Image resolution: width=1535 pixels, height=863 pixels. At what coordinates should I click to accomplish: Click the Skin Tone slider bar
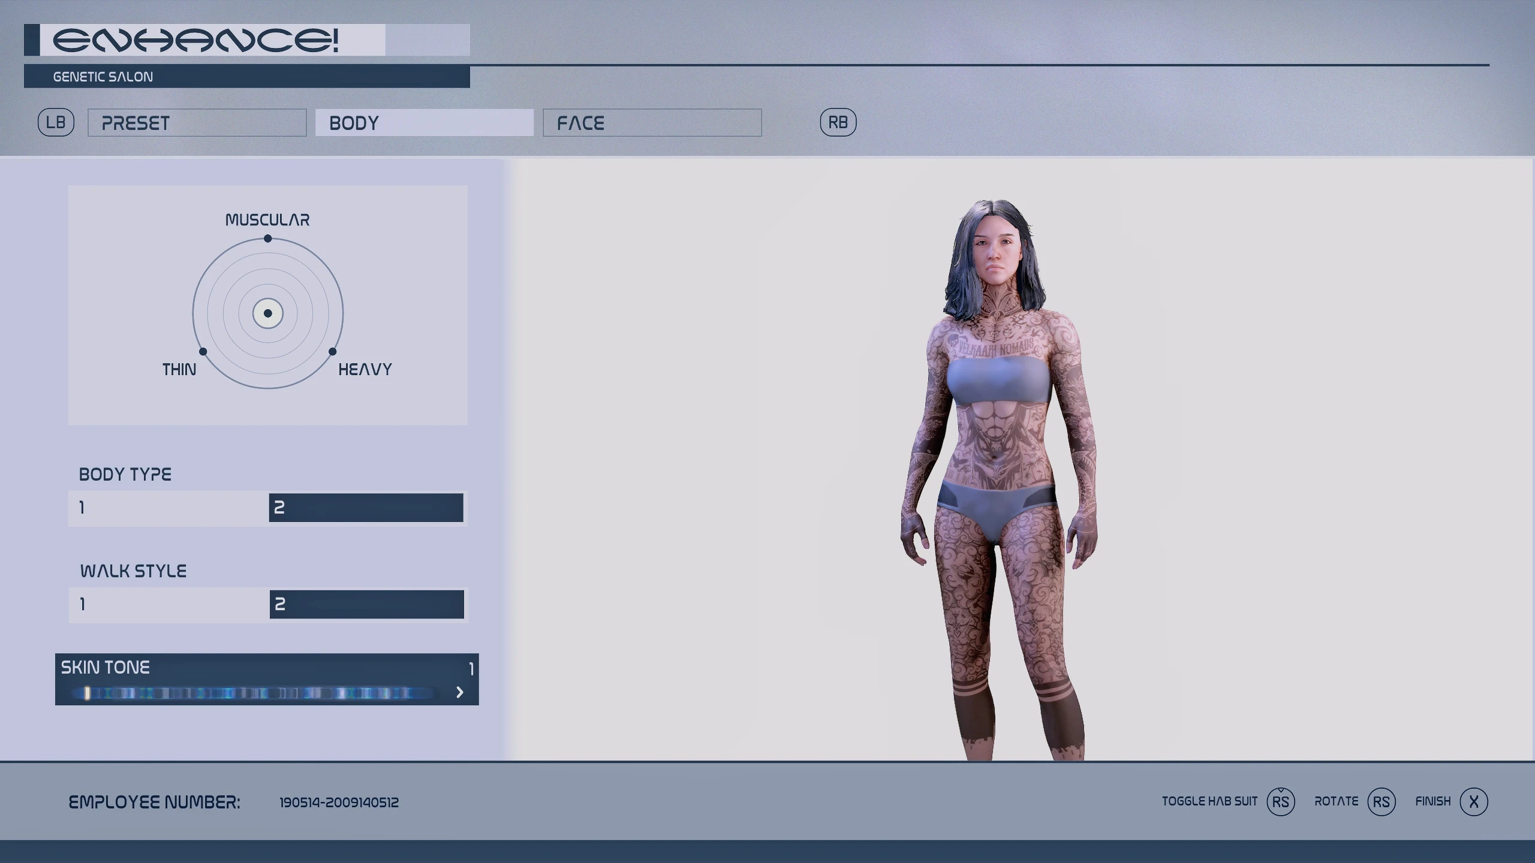255,693
